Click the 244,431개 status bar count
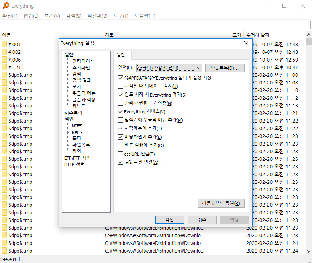 click(10, 259)
